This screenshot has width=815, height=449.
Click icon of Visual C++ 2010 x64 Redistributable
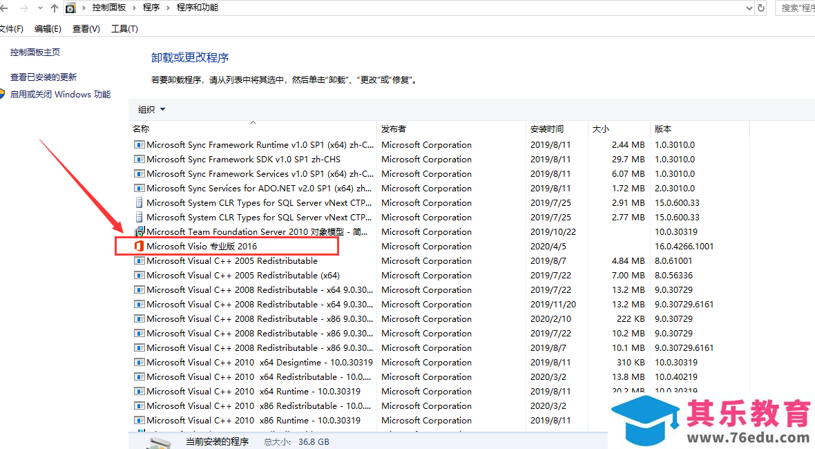(139, 376)
